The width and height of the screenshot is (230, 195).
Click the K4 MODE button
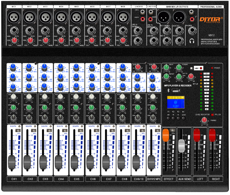184,118
